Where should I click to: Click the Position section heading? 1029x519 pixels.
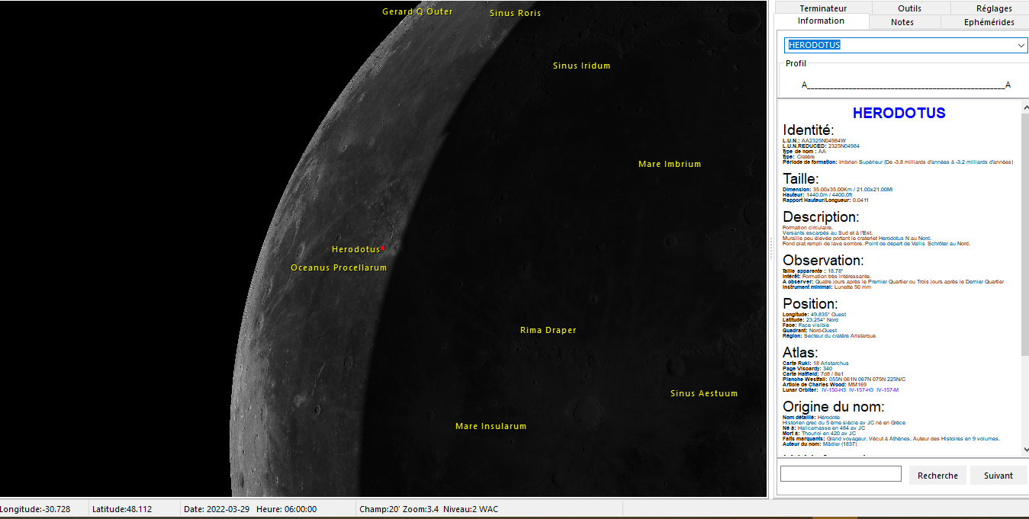pos(810,303)
